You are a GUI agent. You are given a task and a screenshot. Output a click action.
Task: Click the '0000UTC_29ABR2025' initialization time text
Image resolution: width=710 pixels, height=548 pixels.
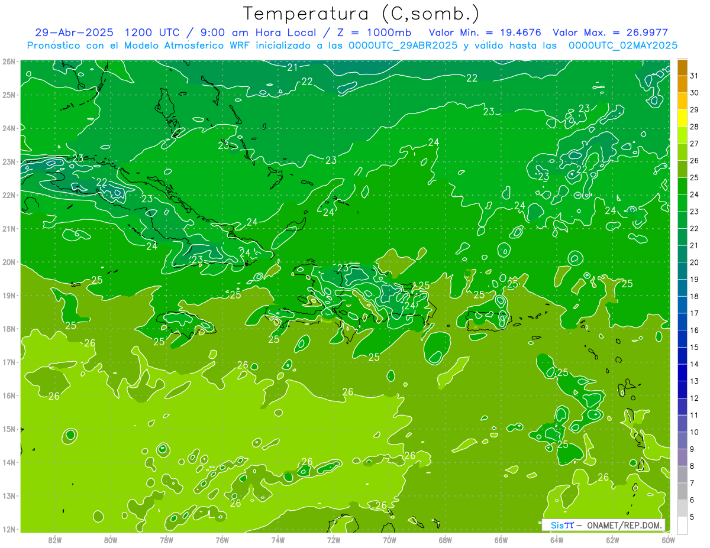(403, 45)
